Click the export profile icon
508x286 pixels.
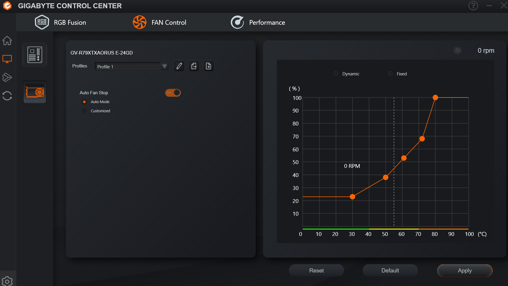point(194,66)
